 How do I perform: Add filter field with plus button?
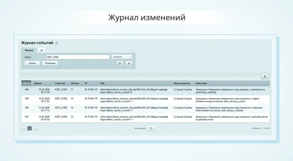click(x=129, y=63)
